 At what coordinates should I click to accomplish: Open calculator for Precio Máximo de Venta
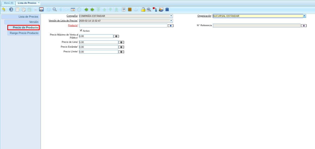(x=116, y=36)
